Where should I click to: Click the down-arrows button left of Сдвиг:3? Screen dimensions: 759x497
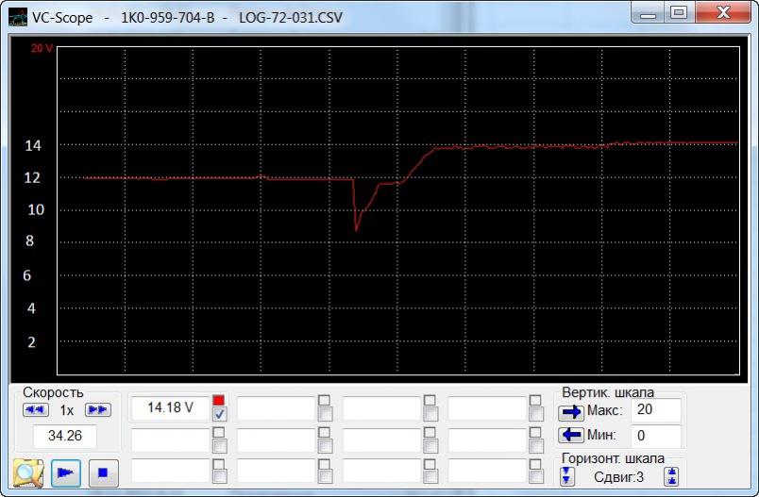[x=566, y=476]
